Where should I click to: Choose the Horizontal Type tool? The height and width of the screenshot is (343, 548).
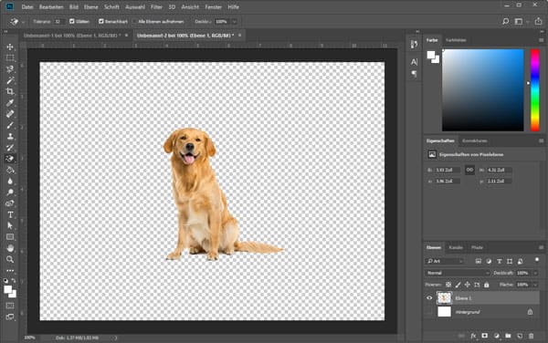coord(10,214)
